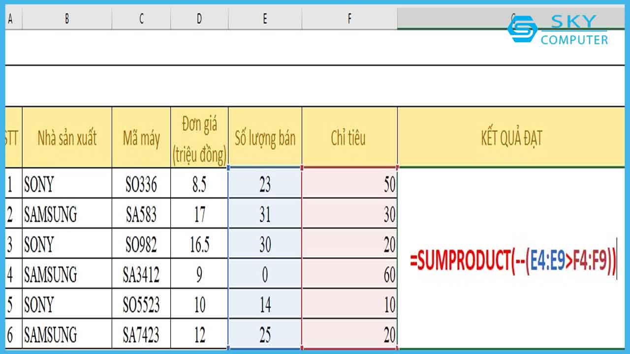The width and height of the screenshot is (630, 354).
Task: Click quantity sold cell 0
Action: click(265, 274)
